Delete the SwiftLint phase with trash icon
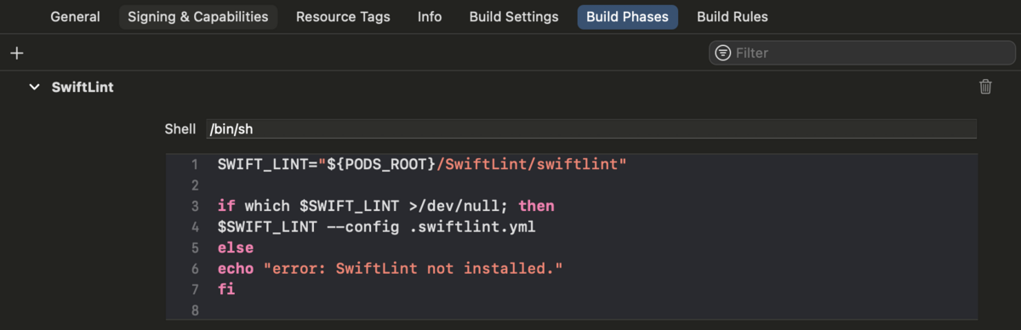 click(985, 86)
